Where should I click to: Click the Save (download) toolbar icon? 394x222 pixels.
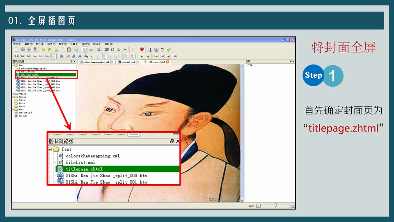(35, 49)
